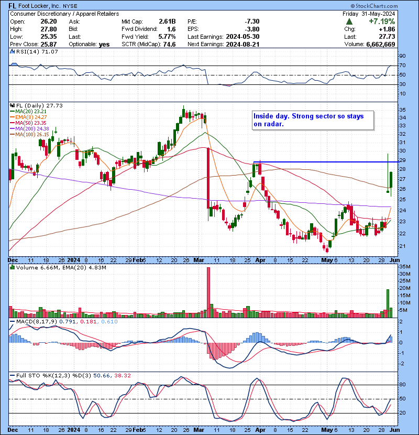This screenshot has width=419, height=435.
Task: Click the volume bars icon beside Volume label
Action: pos(12,267)
